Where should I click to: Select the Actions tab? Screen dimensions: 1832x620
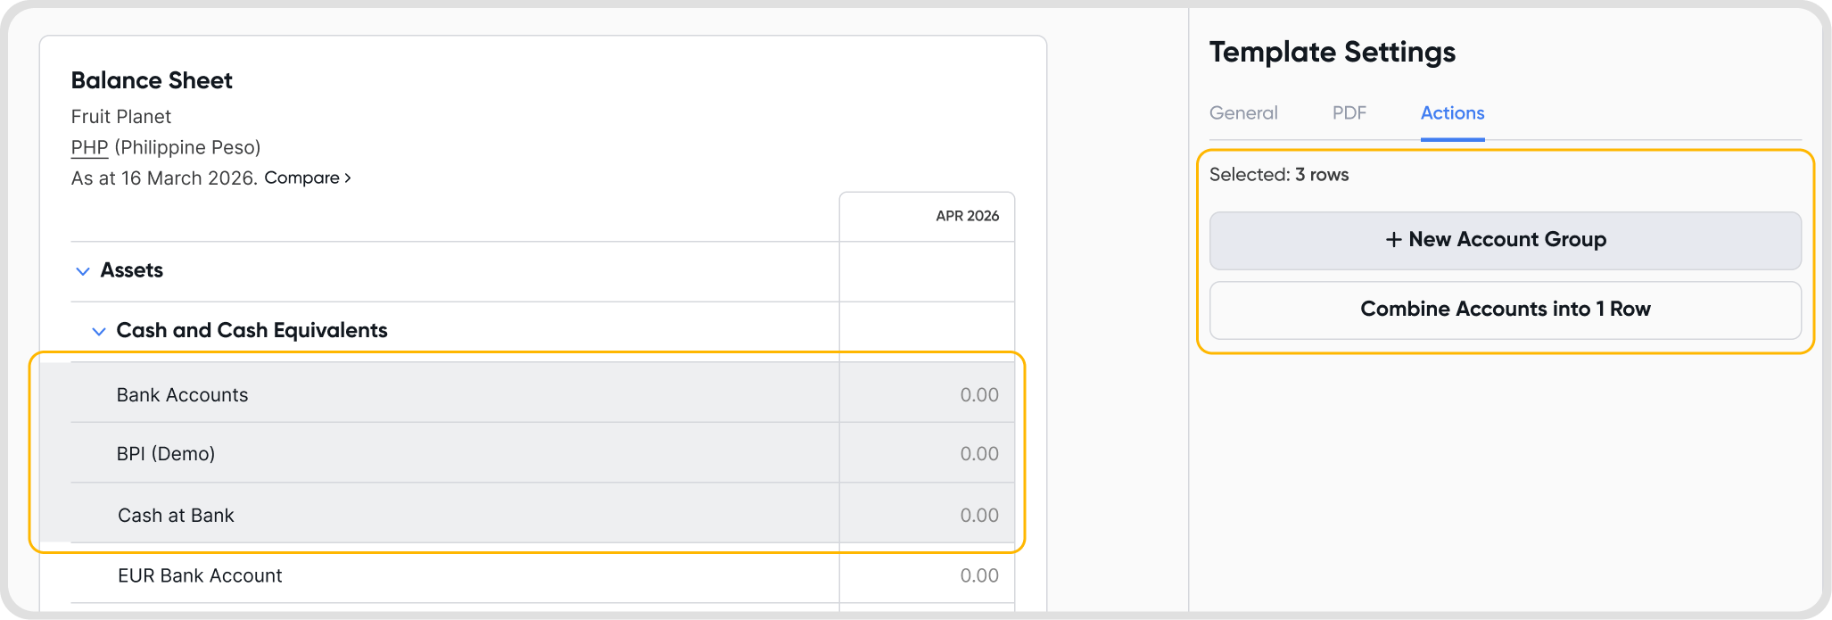point(1452,113)
